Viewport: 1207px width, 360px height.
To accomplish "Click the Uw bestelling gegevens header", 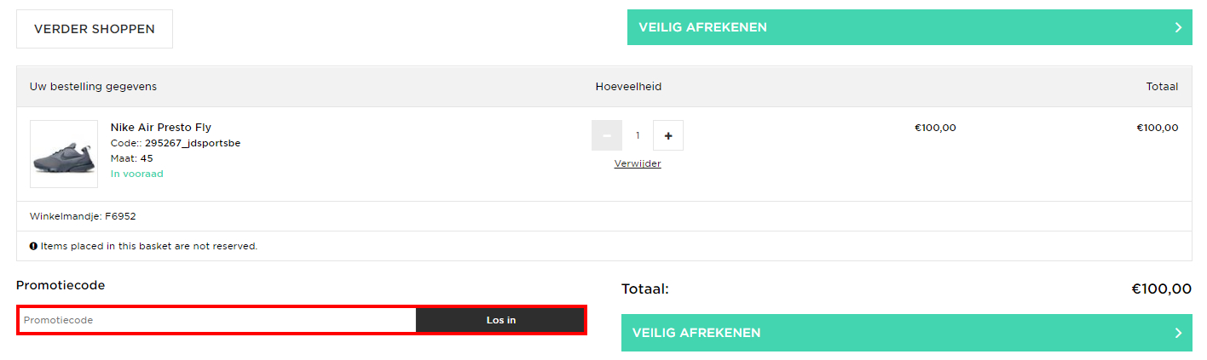I will pos(93,86).
